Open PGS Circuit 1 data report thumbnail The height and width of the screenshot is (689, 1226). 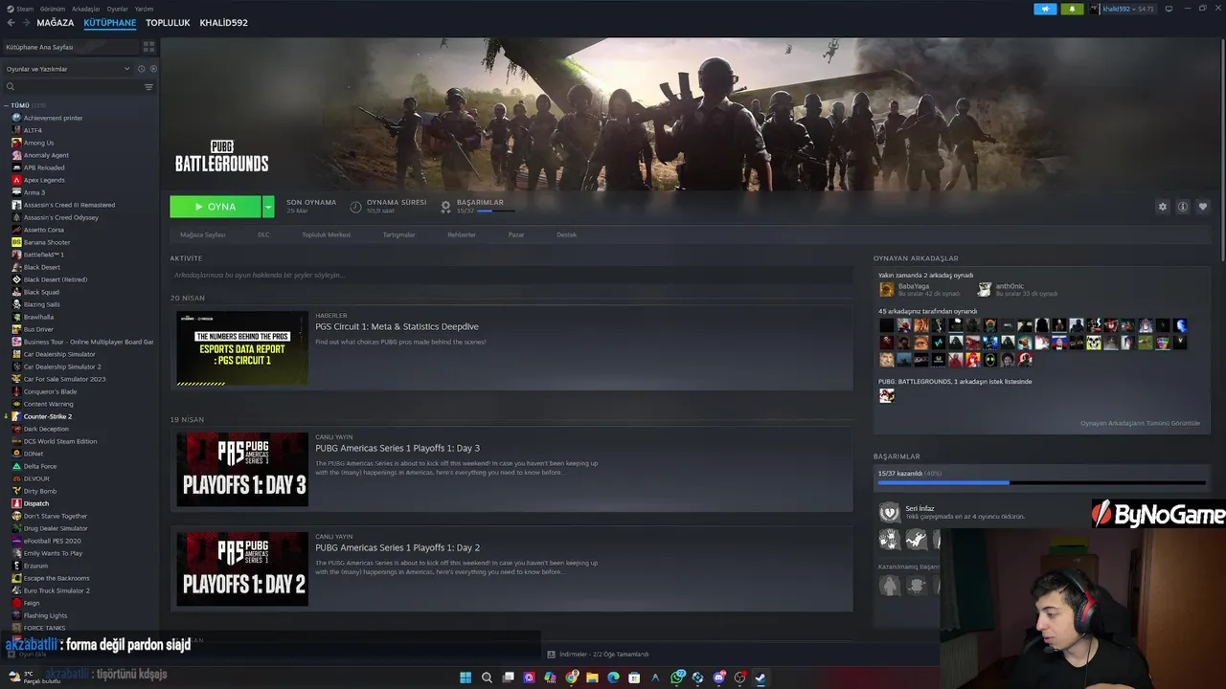tap(242, 348)
